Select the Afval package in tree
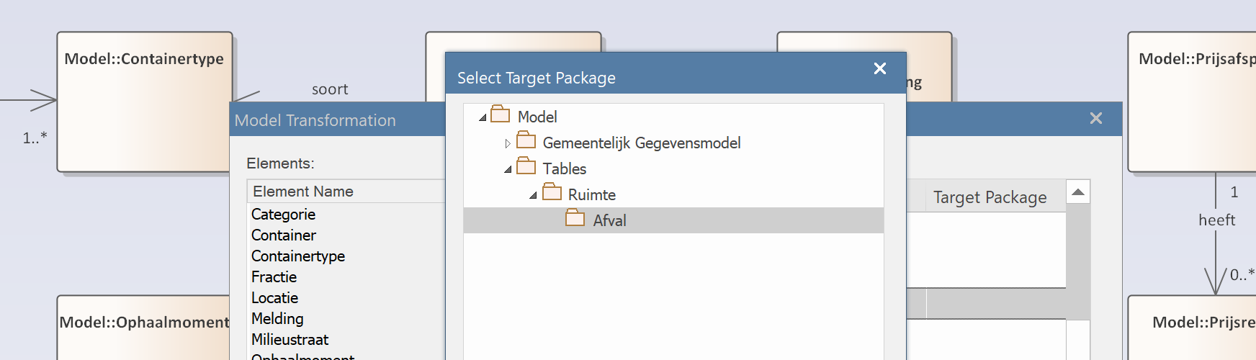This screenshot has width=1256, height=360. (609, 220)
